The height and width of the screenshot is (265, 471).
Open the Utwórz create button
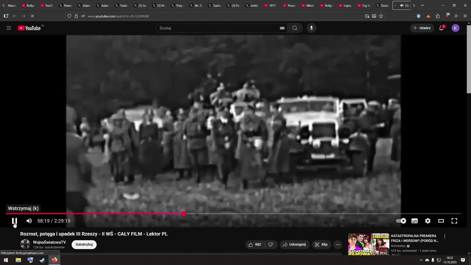422,28
